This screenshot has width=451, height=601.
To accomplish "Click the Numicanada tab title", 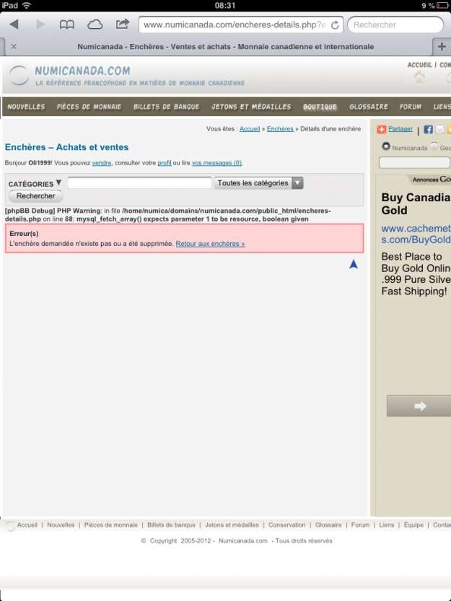I will pos(225,46).
